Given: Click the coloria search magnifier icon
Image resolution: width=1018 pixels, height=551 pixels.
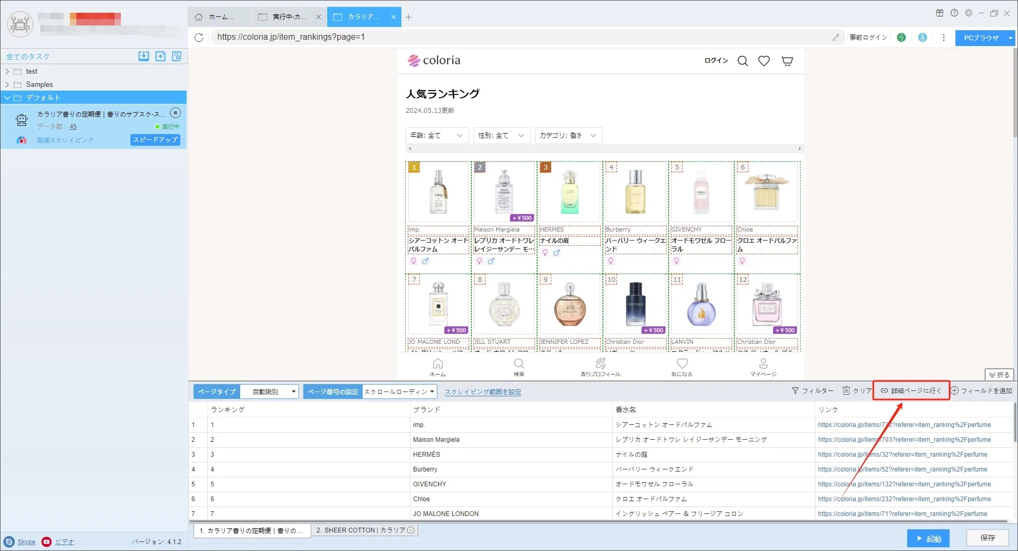Looking at the screenshot, I should click(x=743, y=61).
